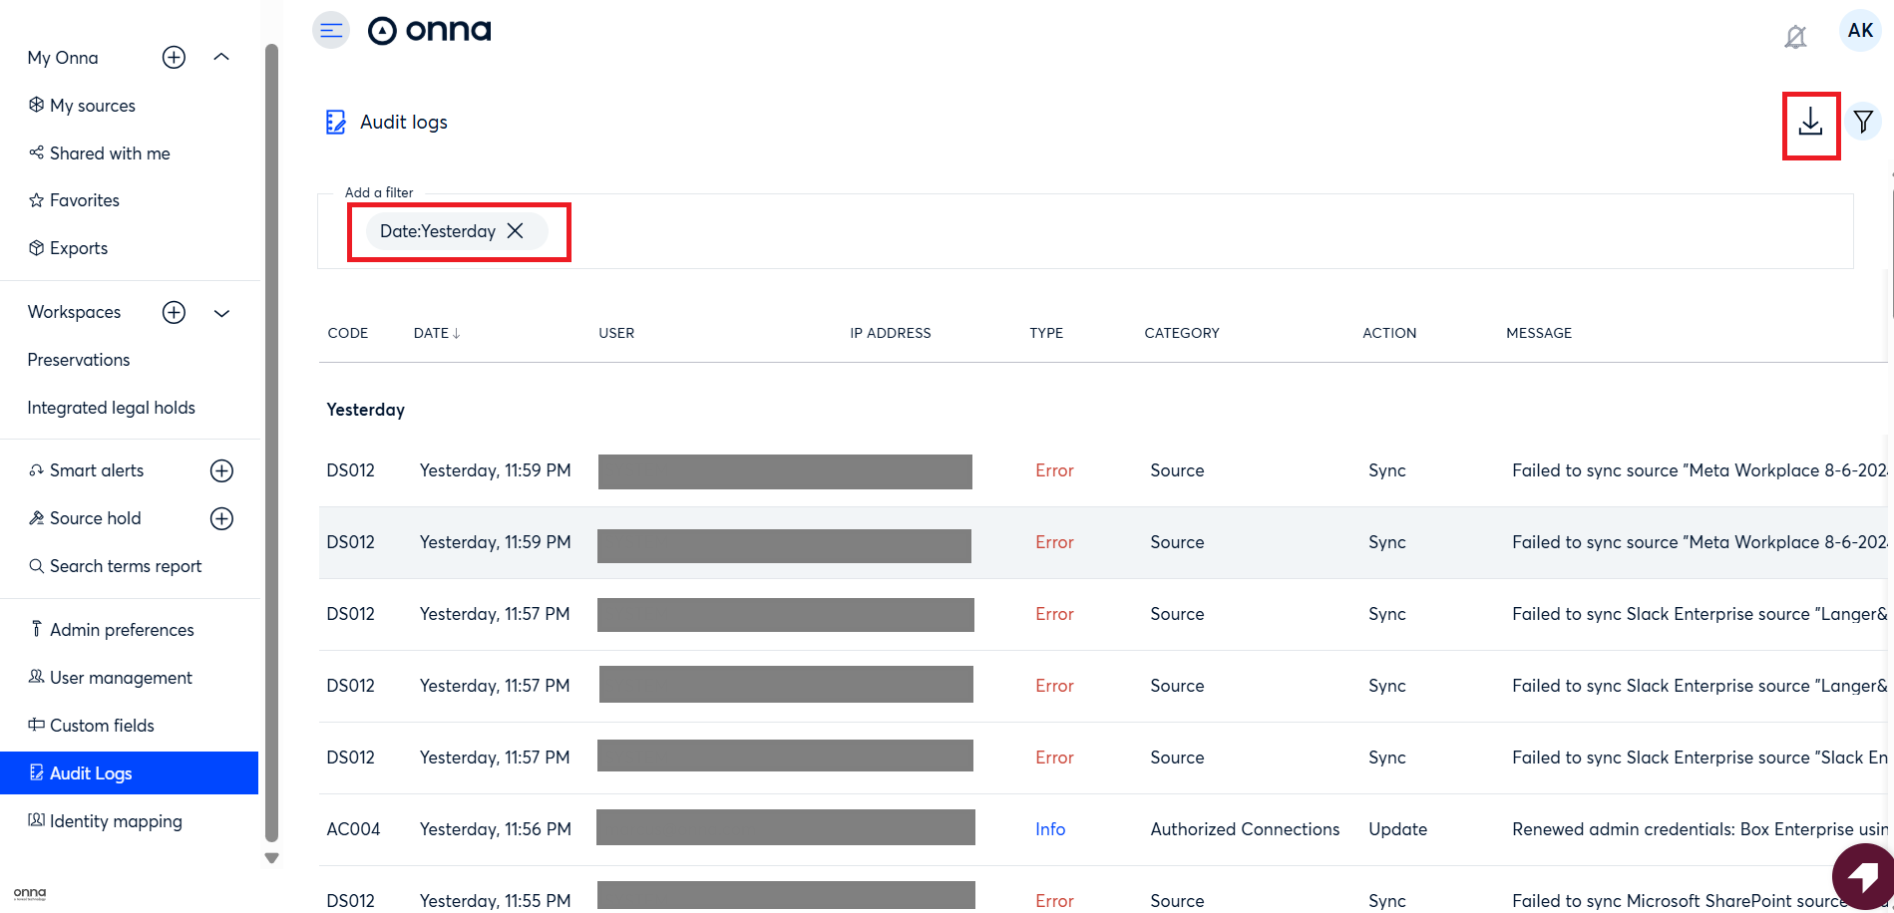
Task: Add new item next to My Onna
Action: (174, 58)
